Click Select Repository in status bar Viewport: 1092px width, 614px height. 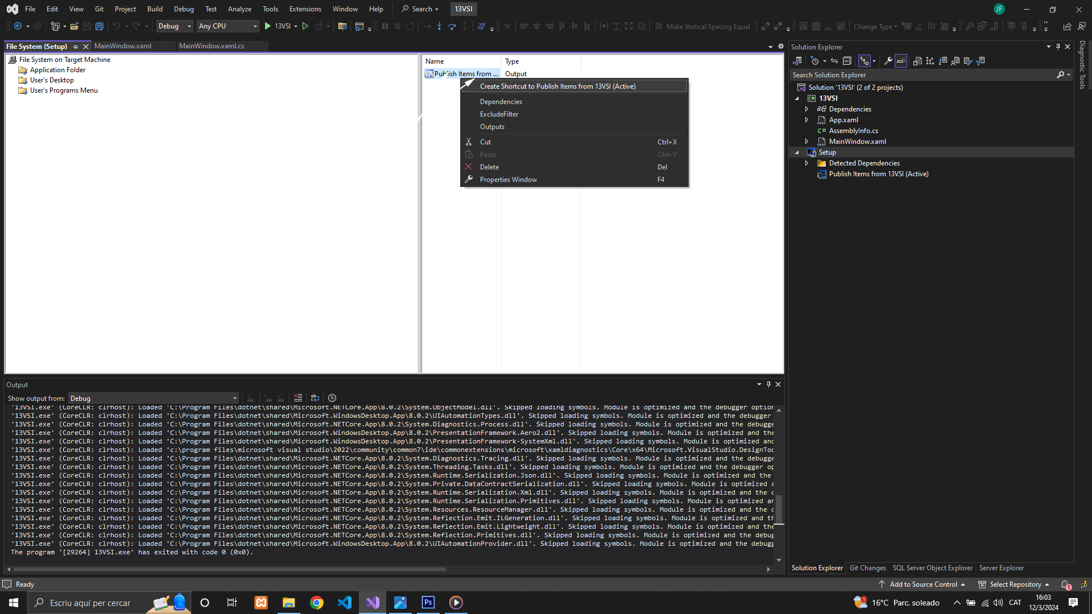(1015, 584)
